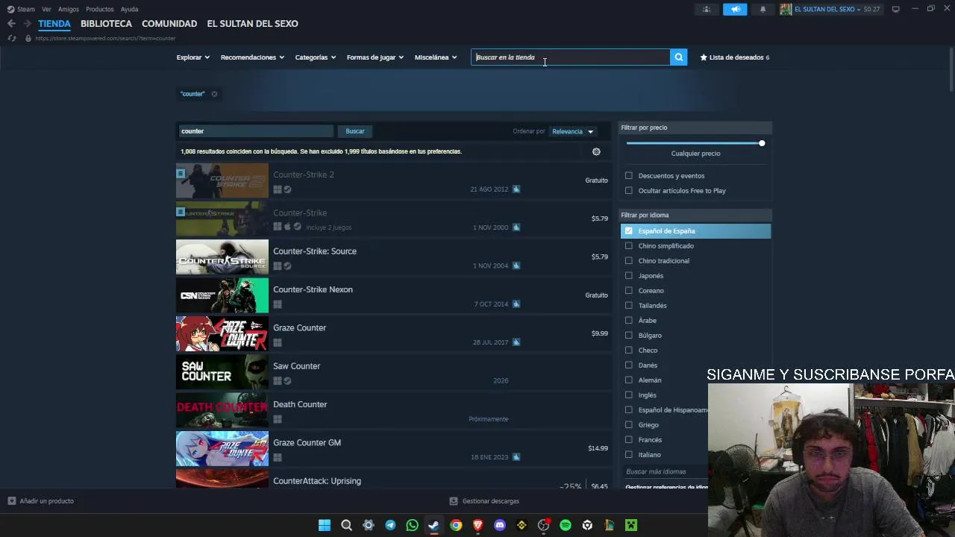955x537 pixels.
Task: Click the wishlist star icon
Action: click(x=704, y=57)
